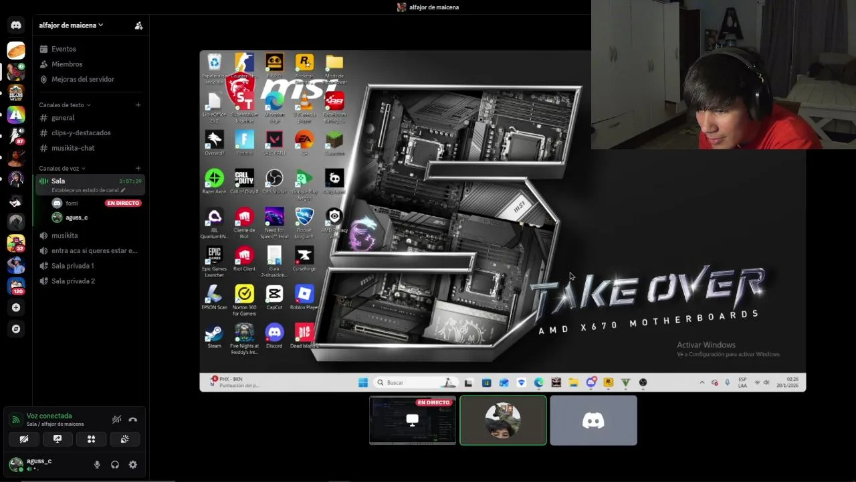The height and width of the screenshot is (482, 856).
Task: Disconnect from the voice call
Action: (x=132, y=420)
